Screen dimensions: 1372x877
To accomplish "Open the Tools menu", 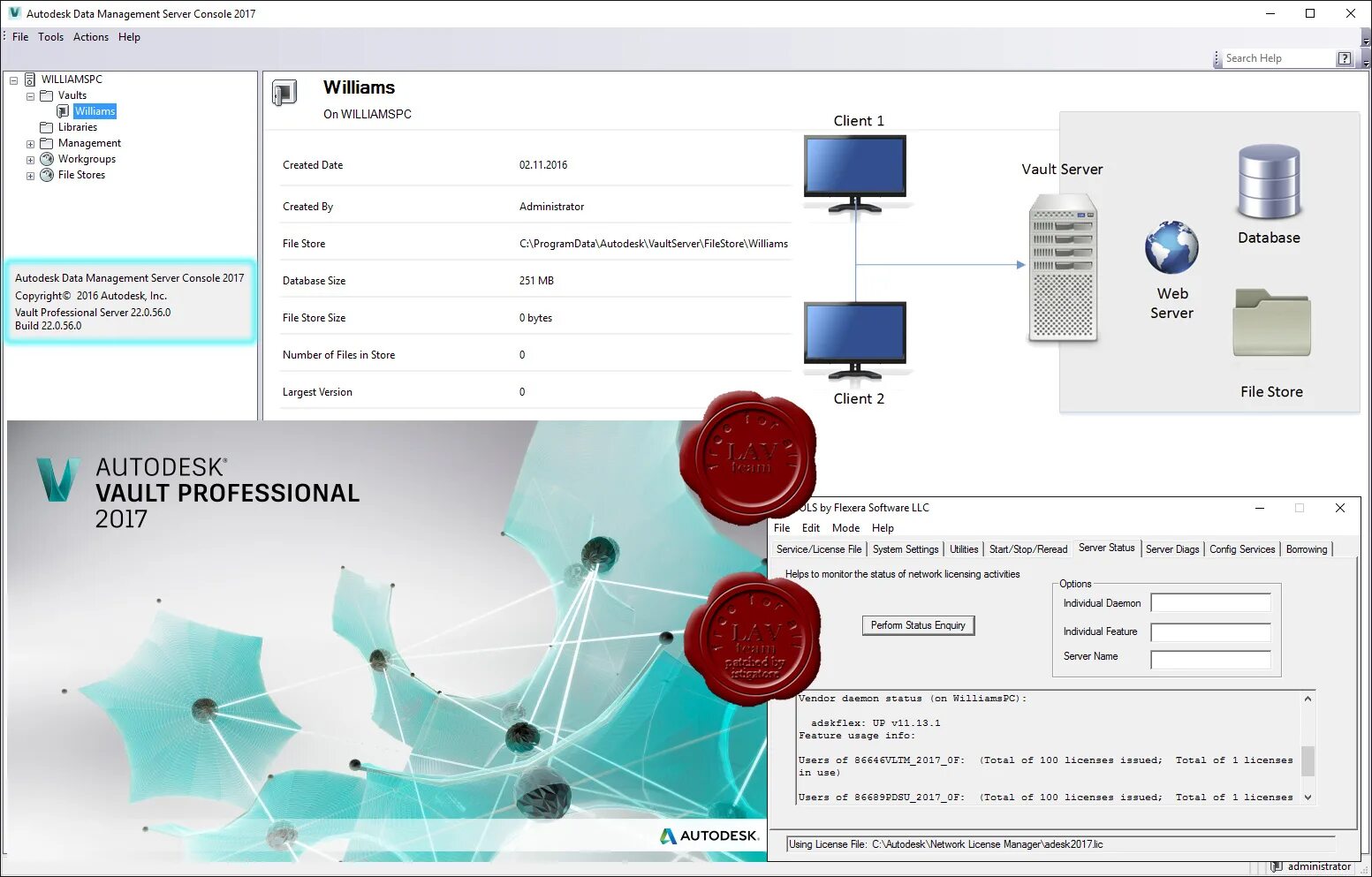I will pyautogui.click(x=50, y=37).
